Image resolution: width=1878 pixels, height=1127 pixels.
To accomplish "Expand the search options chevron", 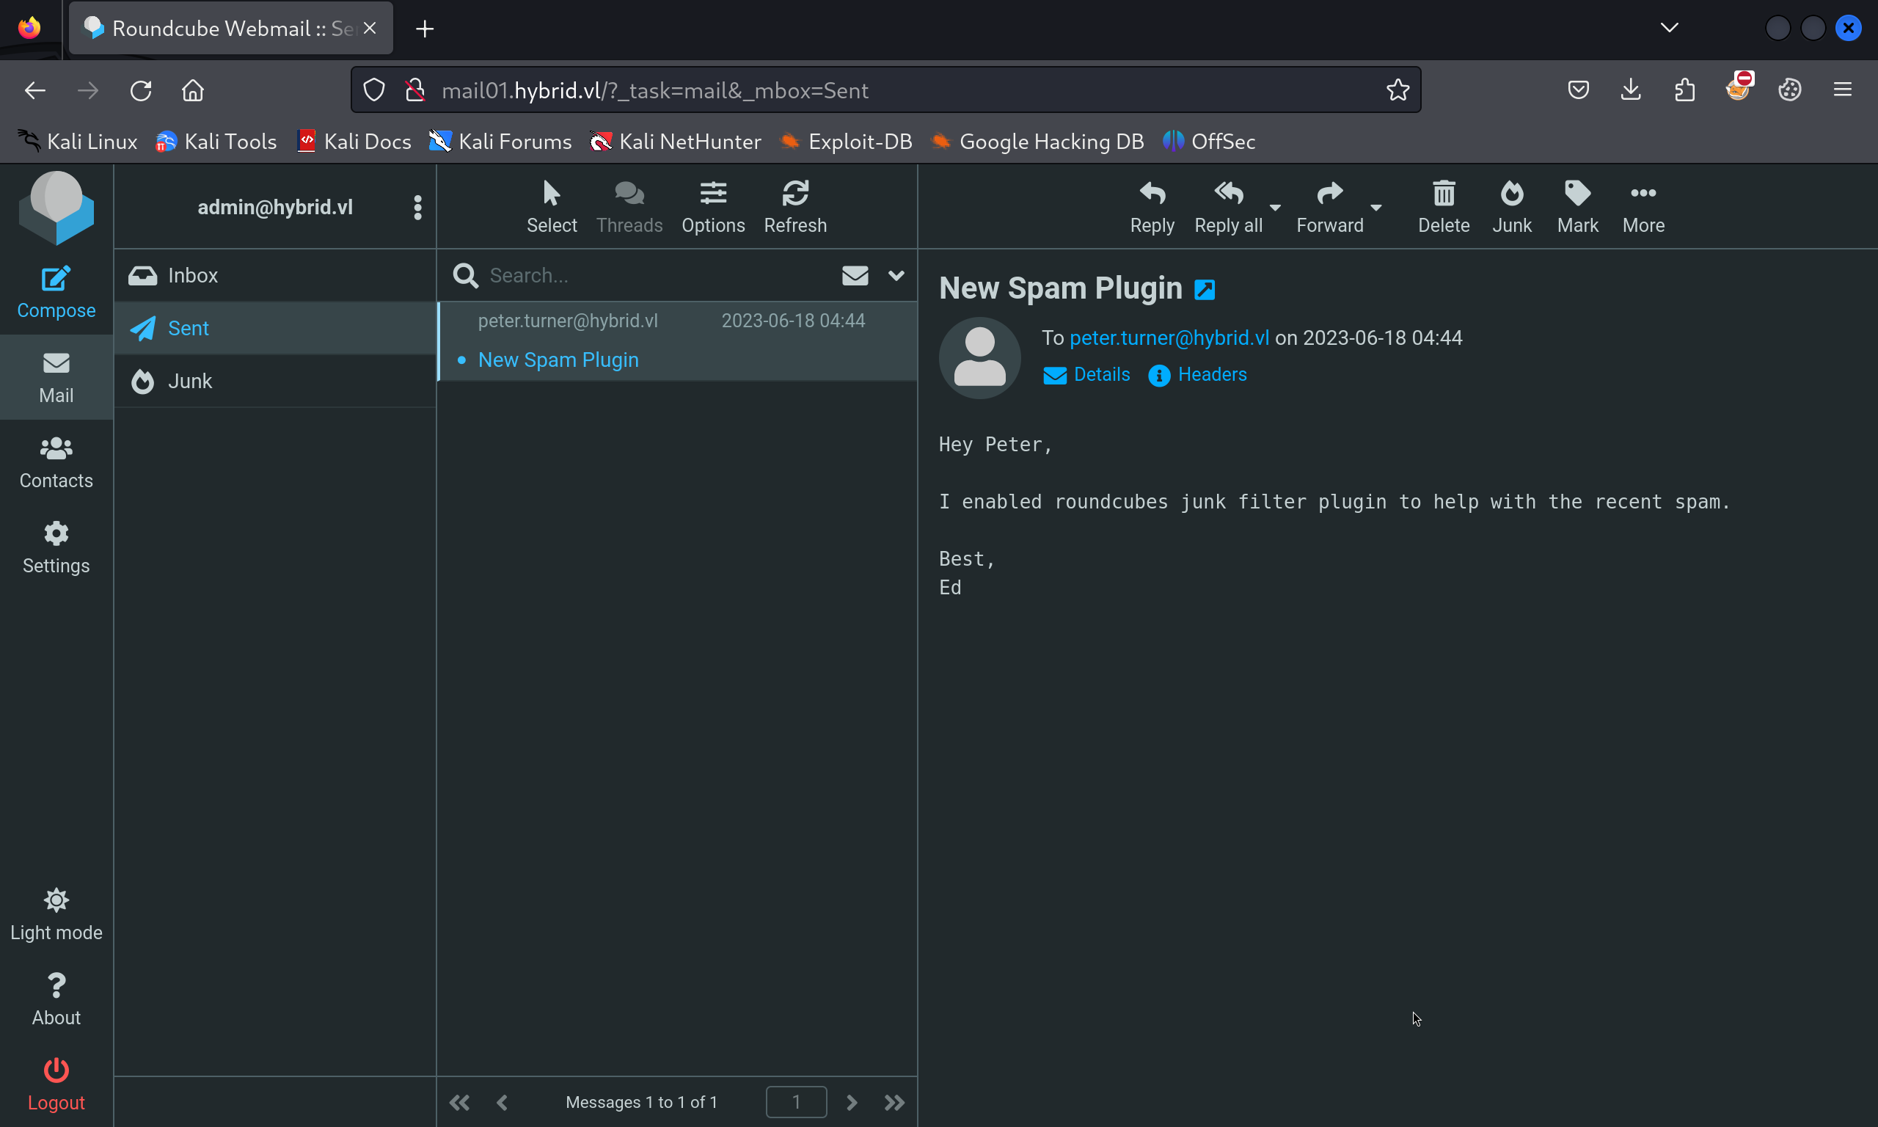I will (x=896, y=275).
